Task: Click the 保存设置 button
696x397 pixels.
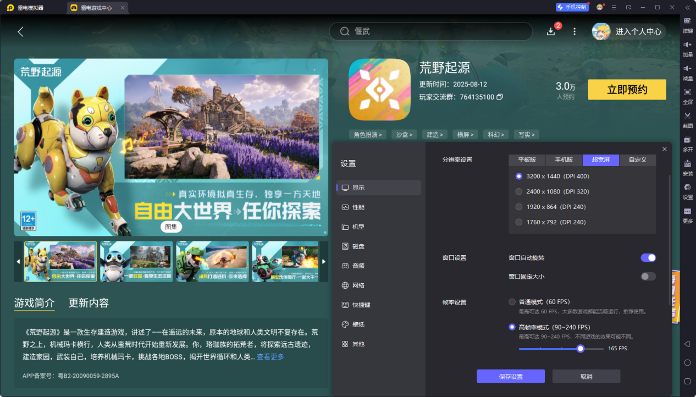Action: click(x=510, y=377)
